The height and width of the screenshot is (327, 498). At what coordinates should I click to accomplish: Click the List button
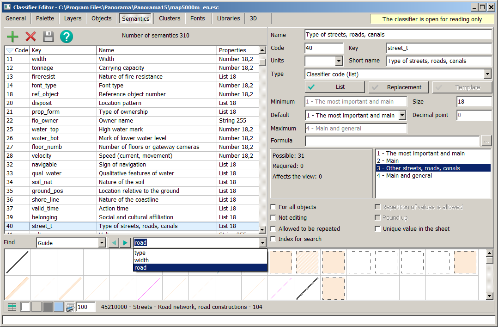(x=334, y=87)
